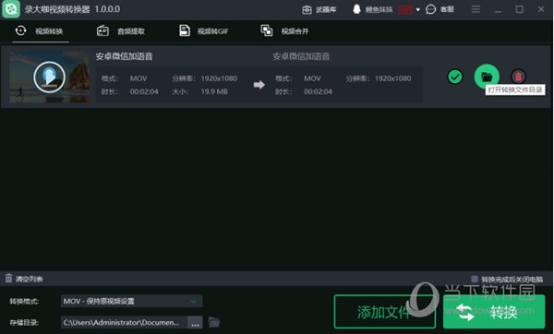Click the output resolution 1920x1080 value

pyautogui.click(x=393, y=78)
